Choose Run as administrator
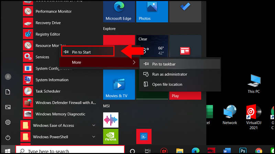Image resolution: width=275 pixels, height=154 pixels. coord(180,74)
